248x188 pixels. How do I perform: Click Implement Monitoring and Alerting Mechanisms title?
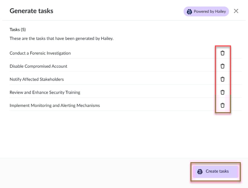coord(55,105)
